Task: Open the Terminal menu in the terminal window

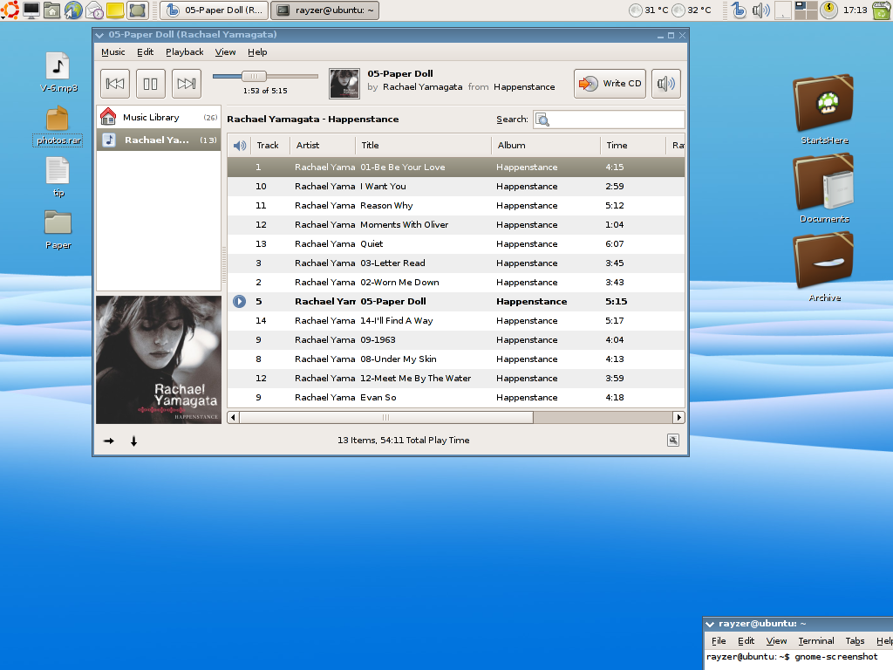Action: (815, 641)
